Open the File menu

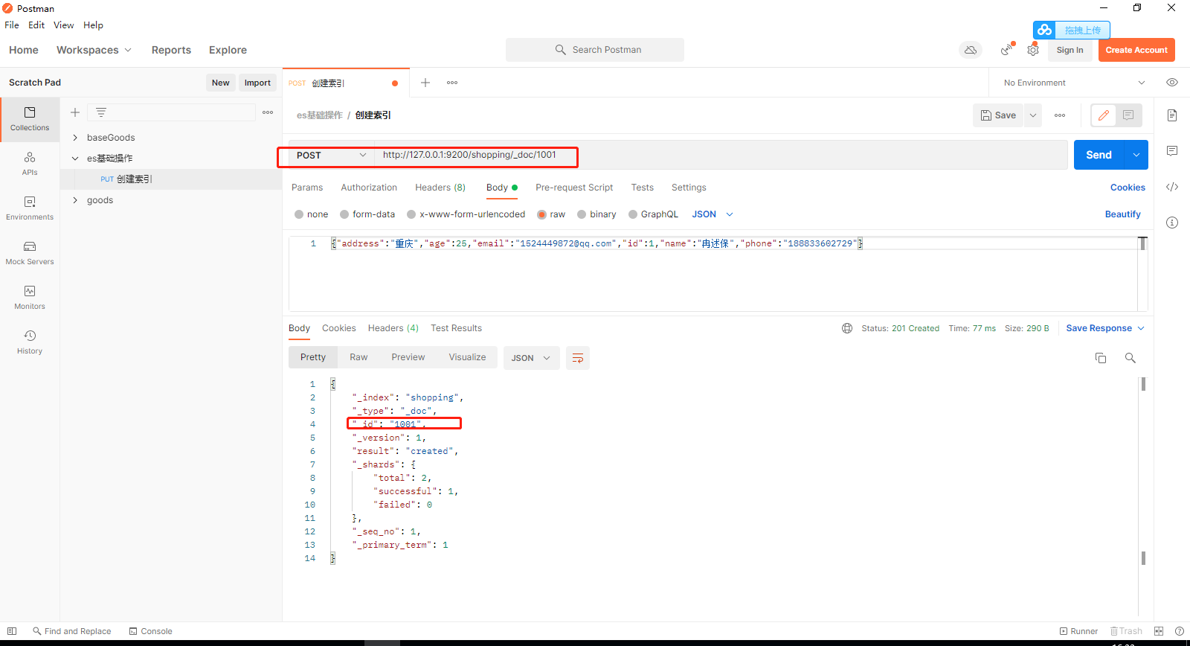tap(12, 25)
